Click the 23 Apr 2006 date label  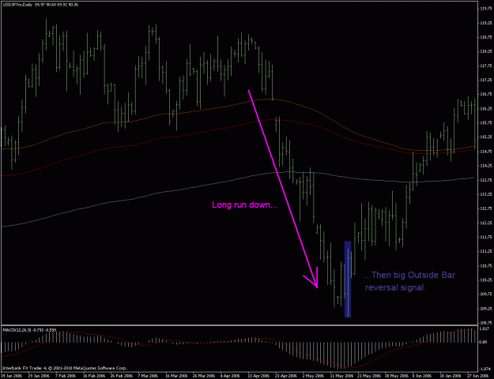pyautogui.click(x=286, y=376)
